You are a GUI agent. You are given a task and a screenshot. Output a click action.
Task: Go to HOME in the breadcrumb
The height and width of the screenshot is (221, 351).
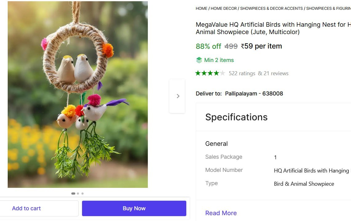(x=201, y=9)
